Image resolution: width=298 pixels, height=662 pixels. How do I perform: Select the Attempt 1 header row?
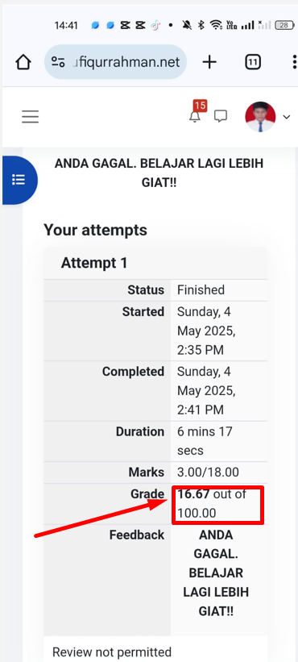[155, 263]
